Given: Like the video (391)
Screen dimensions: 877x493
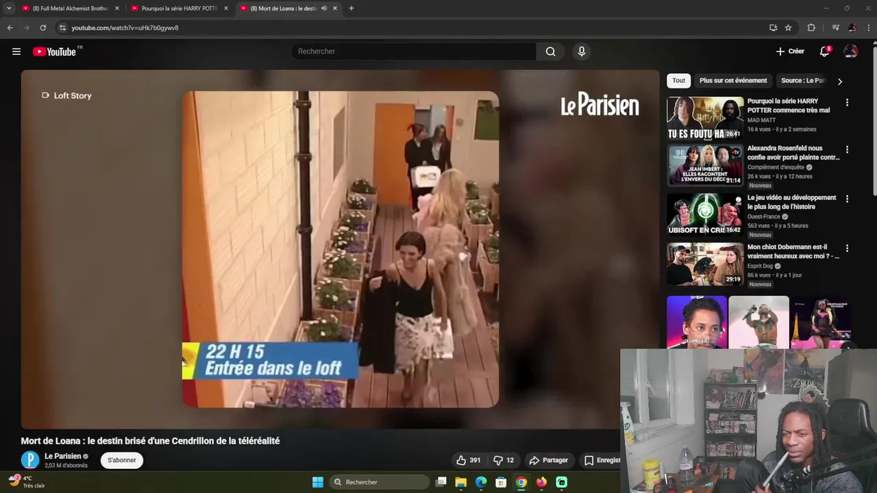Looking at the screenshot, I should (x=470, y=460).
